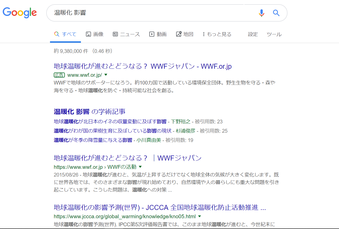Open the 温暖化 影響 の学術記事 link

(89, 111)
